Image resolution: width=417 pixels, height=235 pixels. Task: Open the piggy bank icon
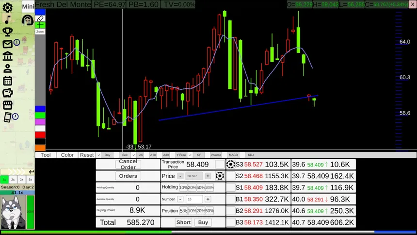[7, 93]
